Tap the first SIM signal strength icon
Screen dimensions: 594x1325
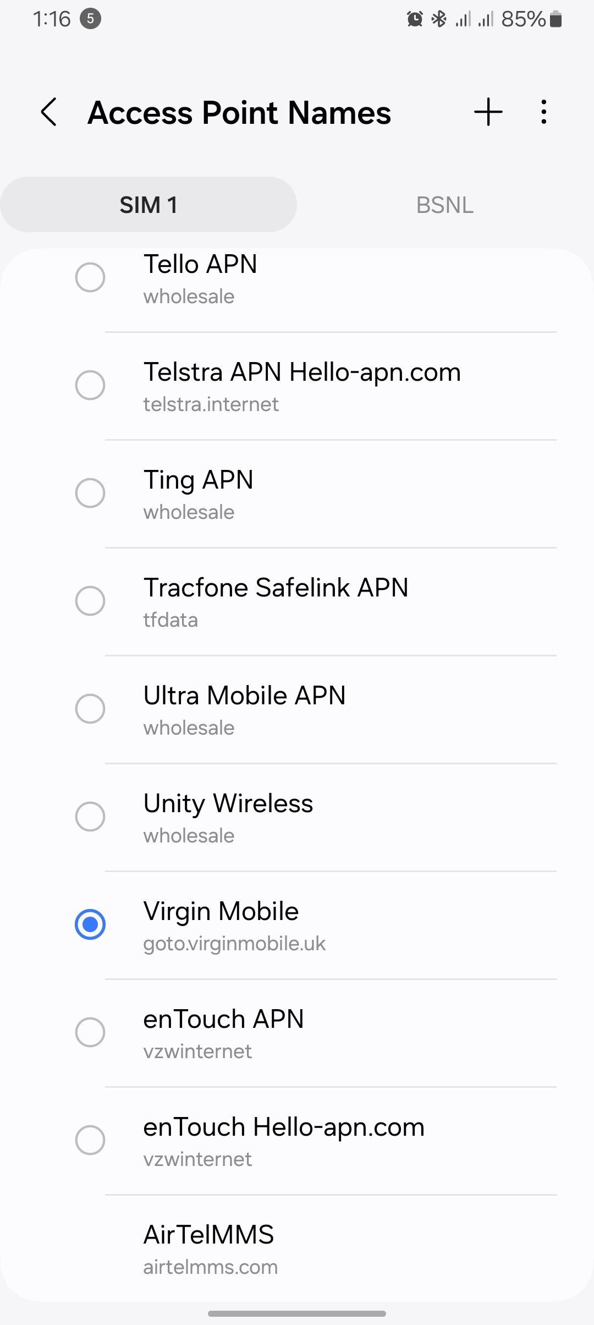463,19
